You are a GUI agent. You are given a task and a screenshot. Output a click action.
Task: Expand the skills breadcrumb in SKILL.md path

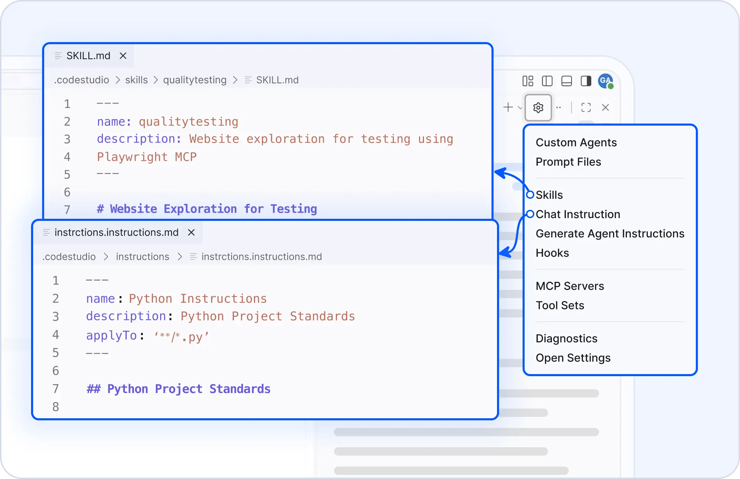[136, 80]
